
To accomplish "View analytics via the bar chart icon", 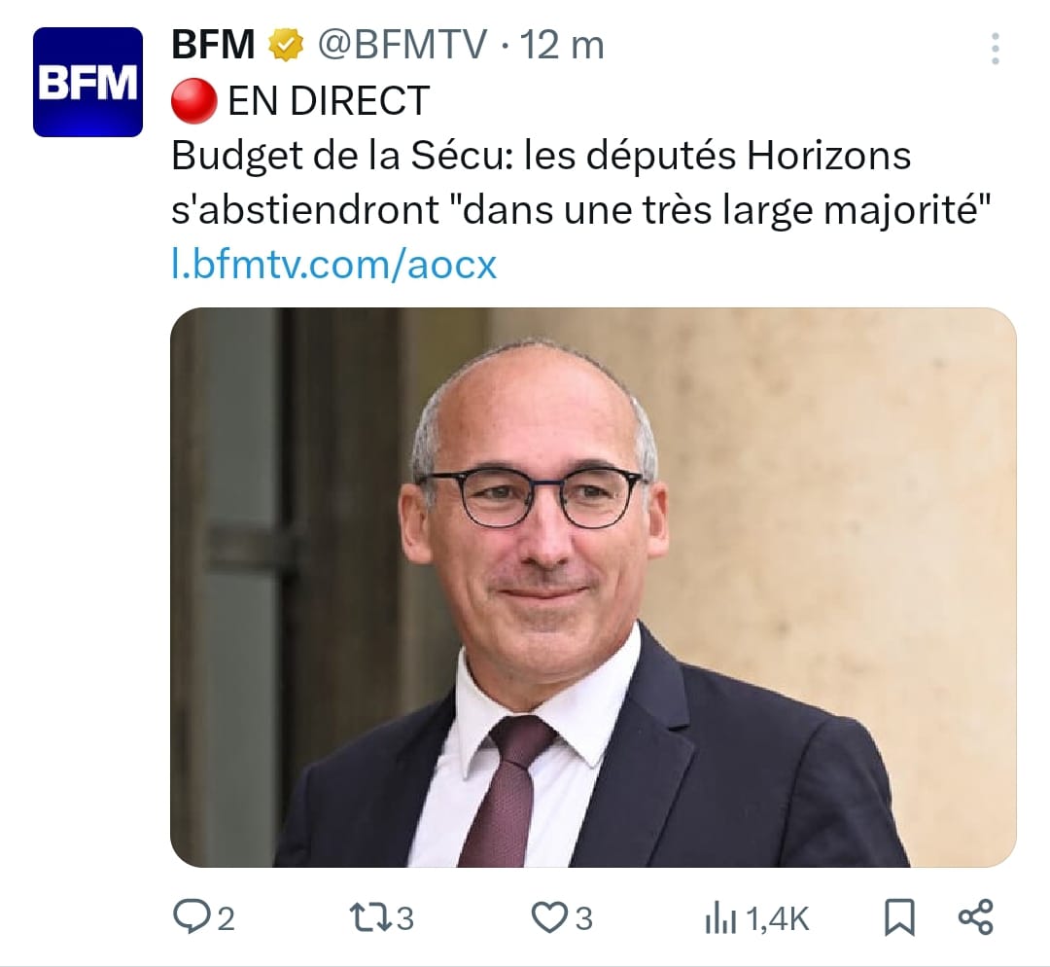I will pos(720,918).
